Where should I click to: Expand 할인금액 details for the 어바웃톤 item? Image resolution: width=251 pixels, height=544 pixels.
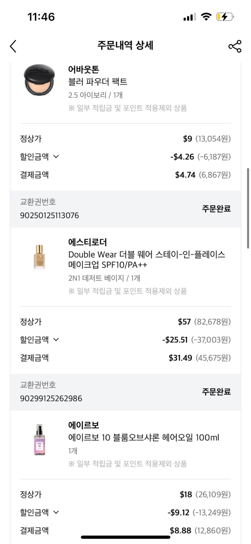[x=56, y=157]
